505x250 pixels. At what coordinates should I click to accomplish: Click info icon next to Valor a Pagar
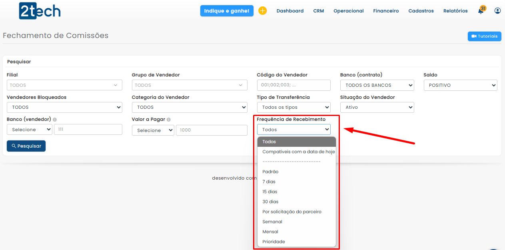click(x=169, y=120)
